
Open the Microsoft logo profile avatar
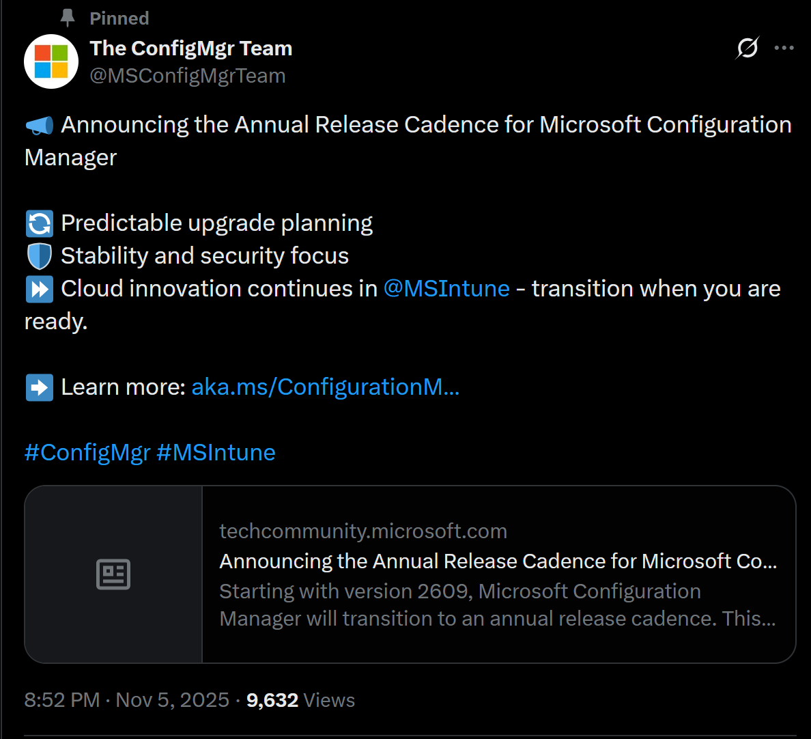pos(51,61)
